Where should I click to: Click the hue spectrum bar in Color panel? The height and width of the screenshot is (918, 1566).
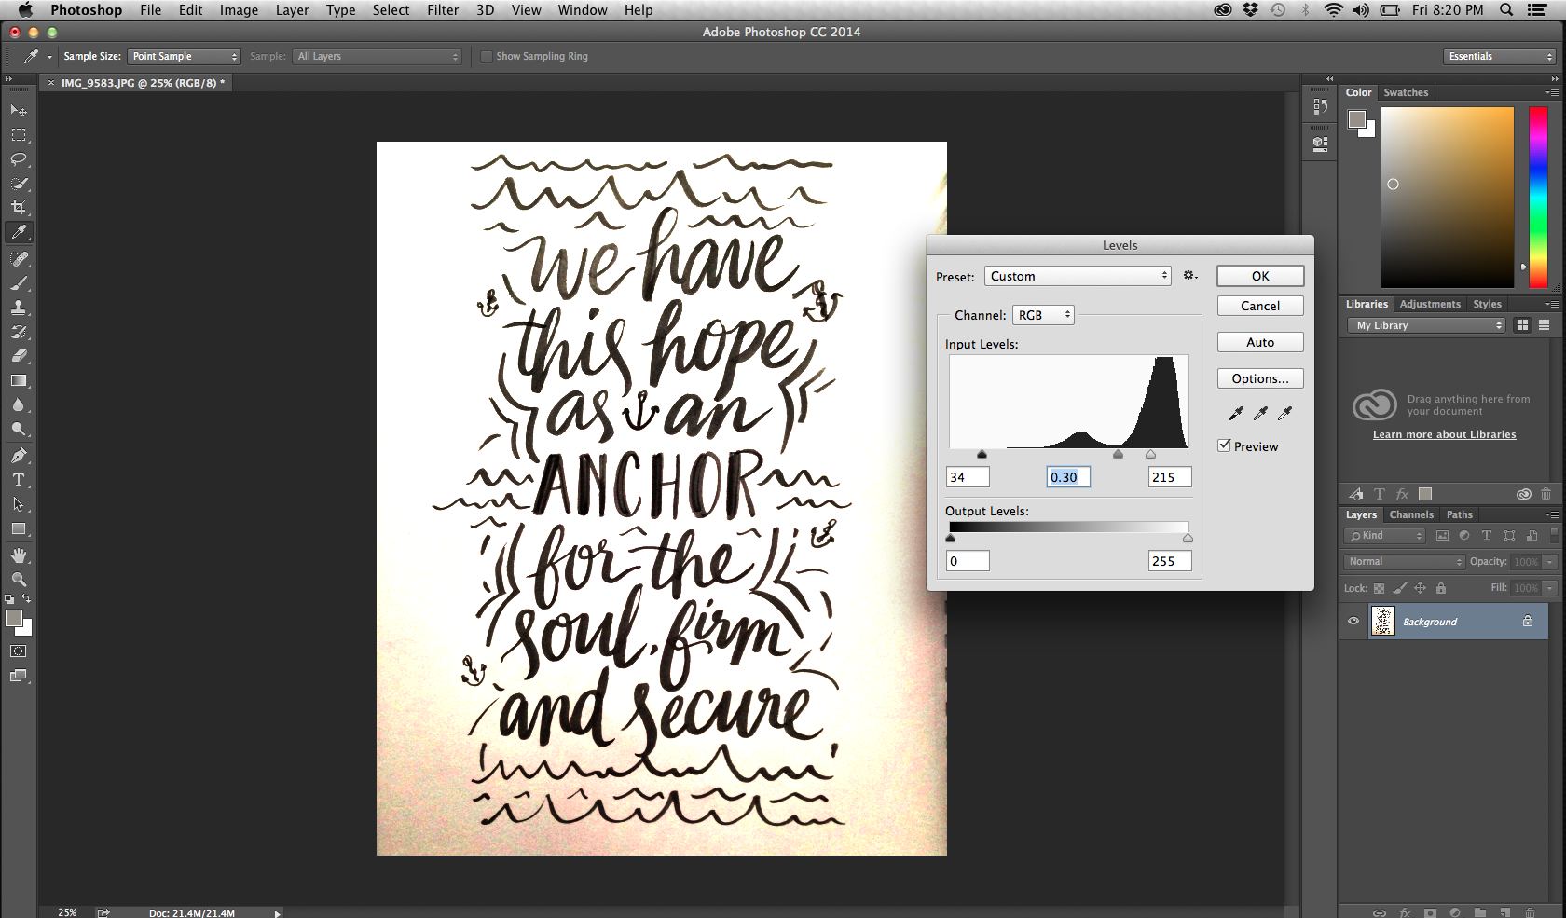coord(1538,197)
